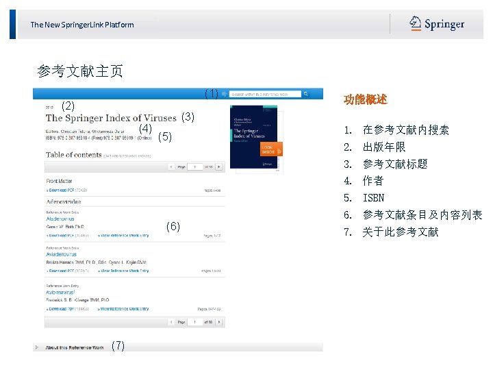This screenshot has width=493, height=370.
Task: Click page number field in bottom pagination bar
Action: pos(195,322)
